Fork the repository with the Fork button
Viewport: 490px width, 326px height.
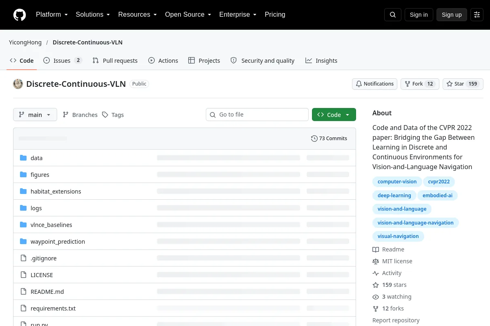(x=420, y=84)
